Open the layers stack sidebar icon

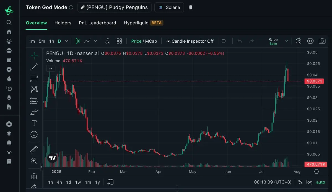pos(9,134)
